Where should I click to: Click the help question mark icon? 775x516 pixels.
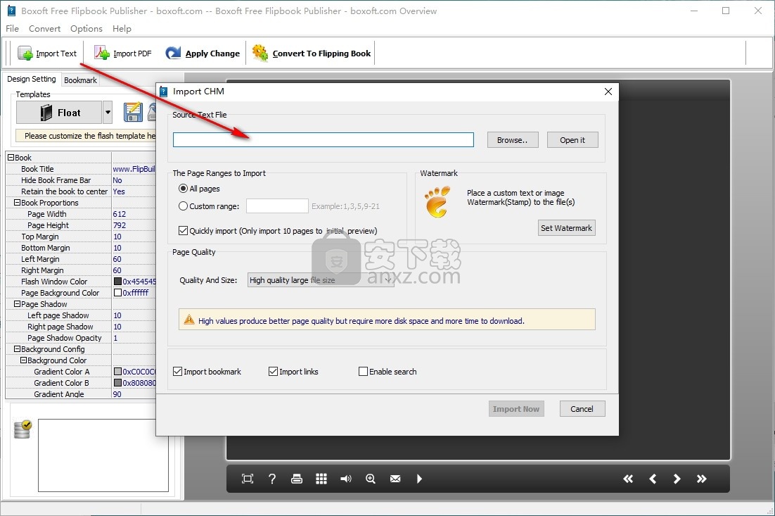272,479
